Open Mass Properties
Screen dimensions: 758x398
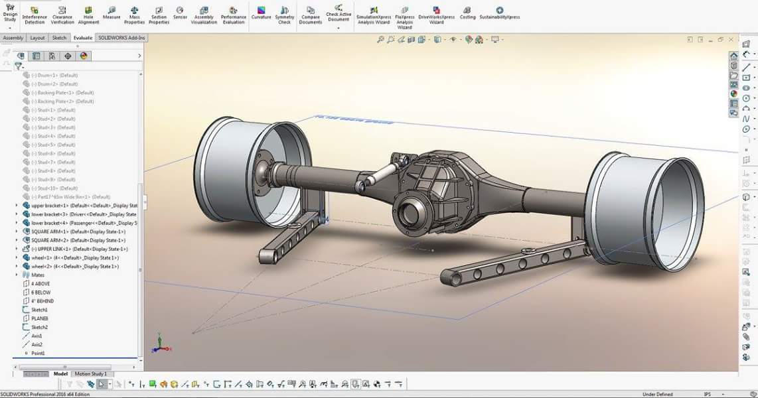click(x=134, y=16)
